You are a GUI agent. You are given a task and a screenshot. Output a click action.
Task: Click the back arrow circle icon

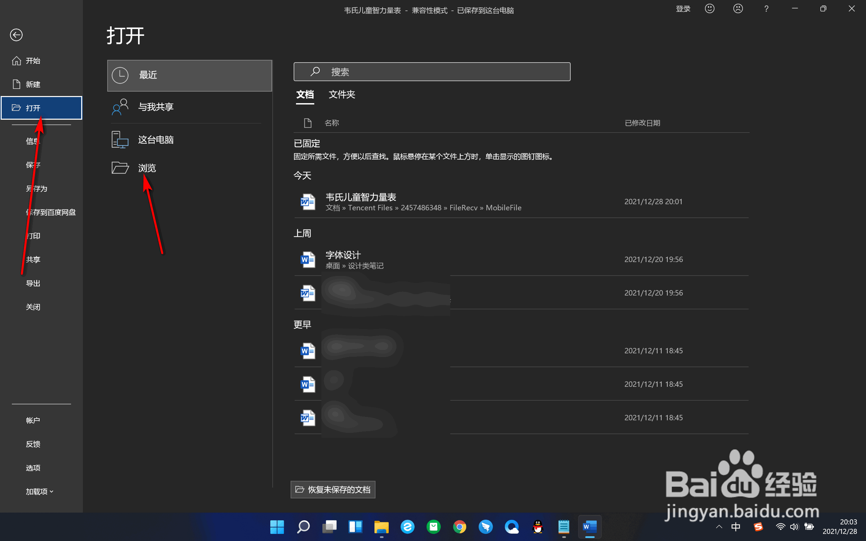pos(16,35)
